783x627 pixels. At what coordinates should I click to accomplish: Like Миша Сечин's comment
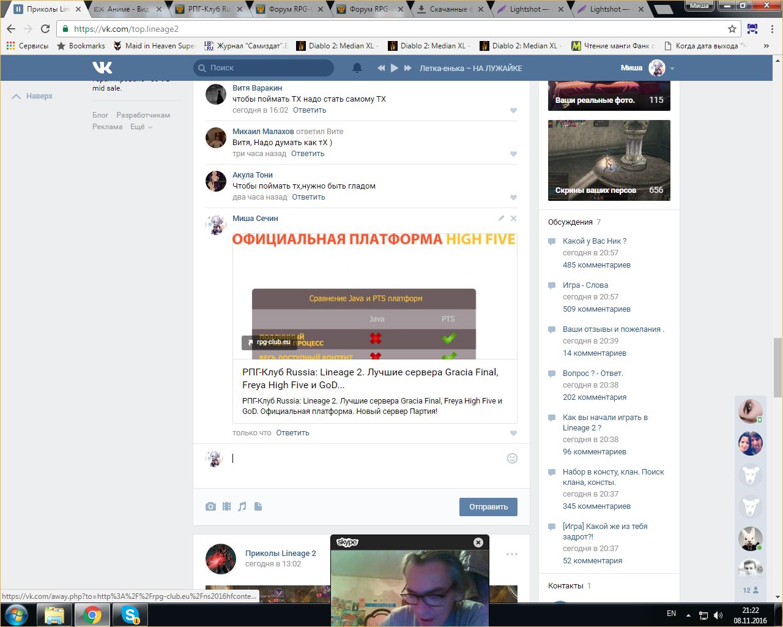tap(513, 434)
